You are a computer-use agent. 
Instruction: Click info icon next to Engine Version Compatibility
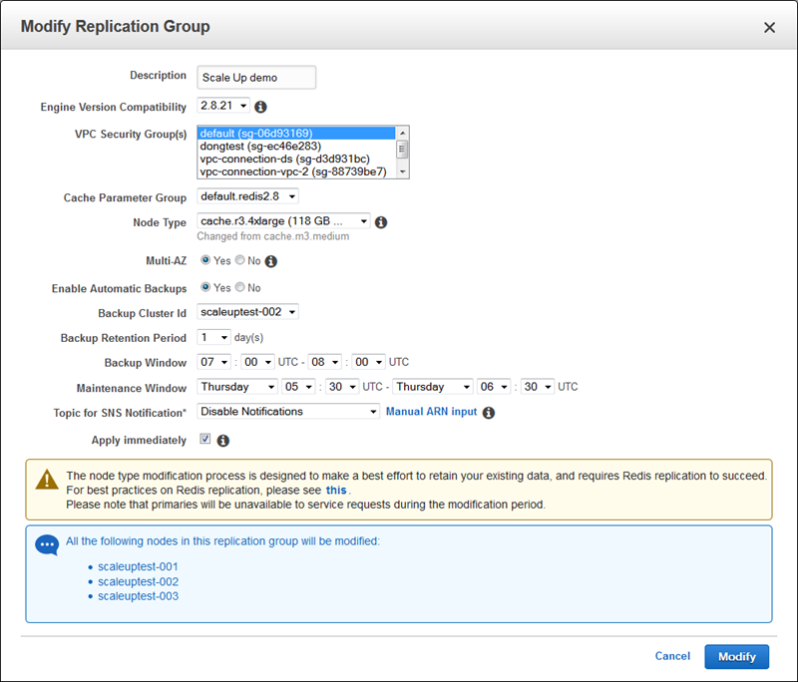[x=261, y=107]
